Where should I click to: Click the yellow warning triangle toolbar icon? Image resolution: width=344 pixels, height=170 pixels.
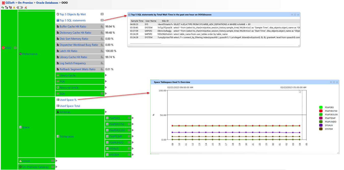click(14, 8)
